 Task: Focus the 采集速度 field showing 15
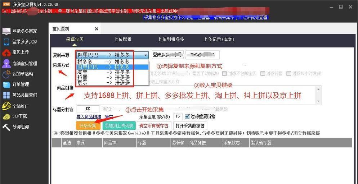tap(178, 116)
